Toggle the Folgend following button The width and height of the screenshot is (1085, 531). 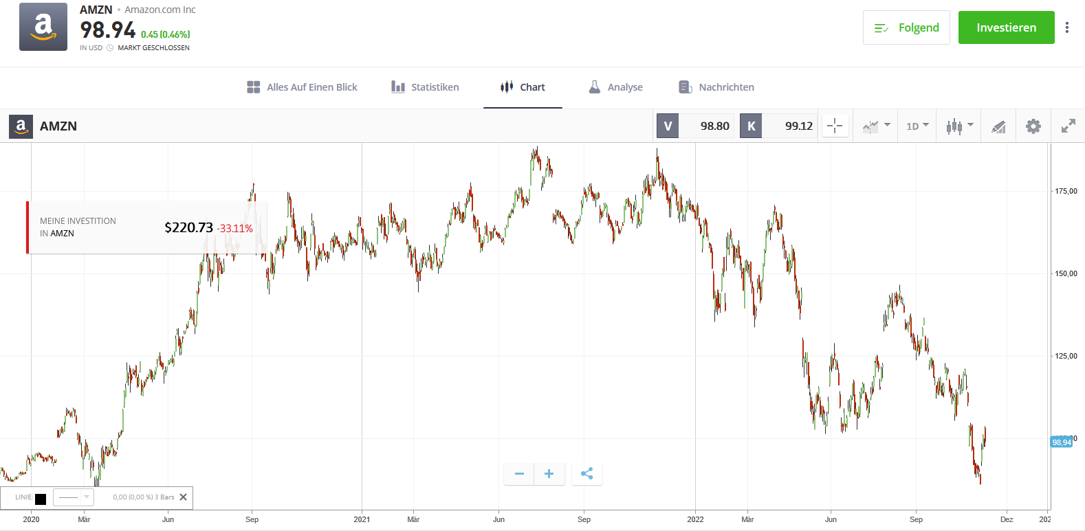[x=906, y=27]
